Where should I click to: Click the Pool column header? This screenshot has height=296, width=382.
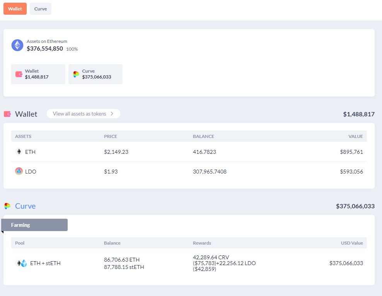pyautogui.click(x=20, y=243)
